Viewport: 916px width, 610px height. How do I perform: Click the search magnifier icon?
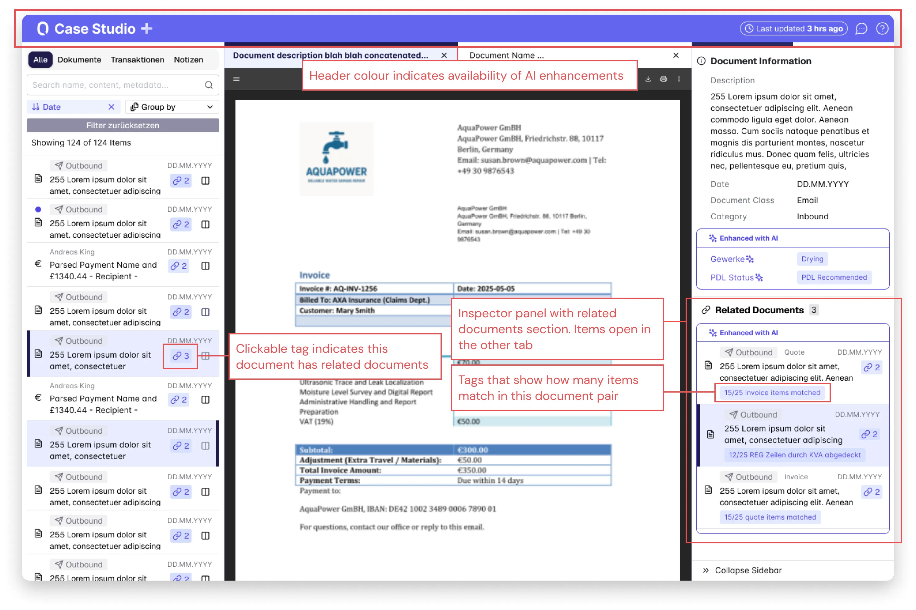(209, 85)
